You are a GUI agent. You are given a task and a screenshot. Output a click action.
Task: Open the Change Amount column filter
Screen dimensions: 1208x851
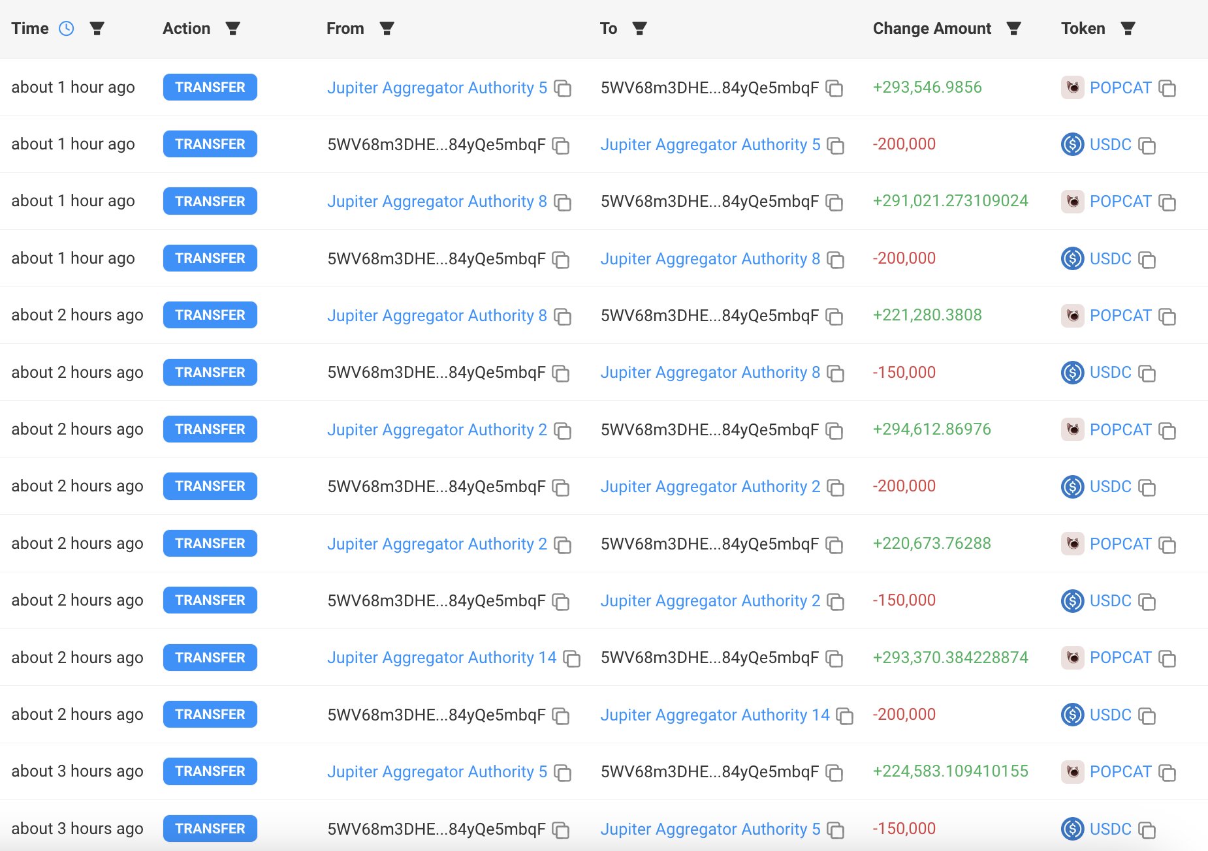coord(1013,29)
